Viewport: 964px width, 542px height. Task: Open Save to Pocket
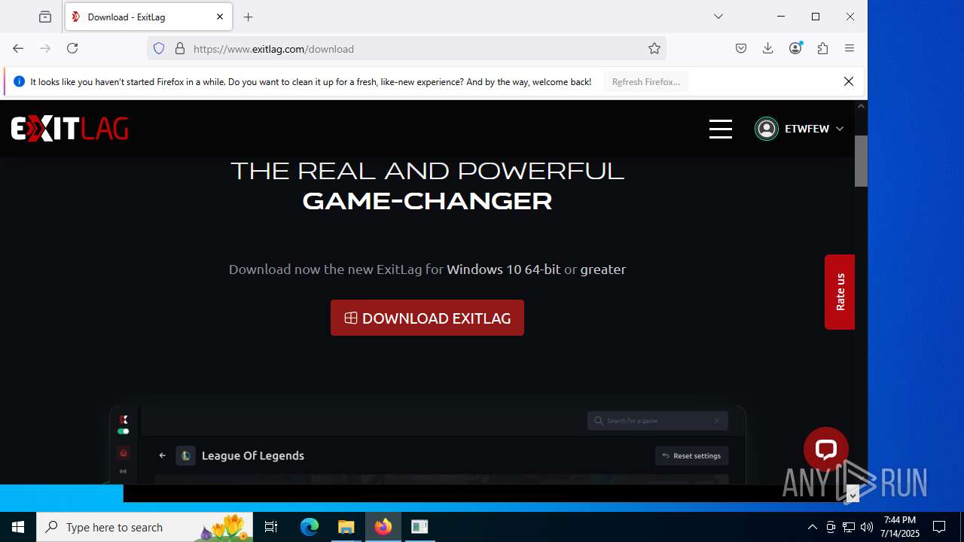coord(741,48)
